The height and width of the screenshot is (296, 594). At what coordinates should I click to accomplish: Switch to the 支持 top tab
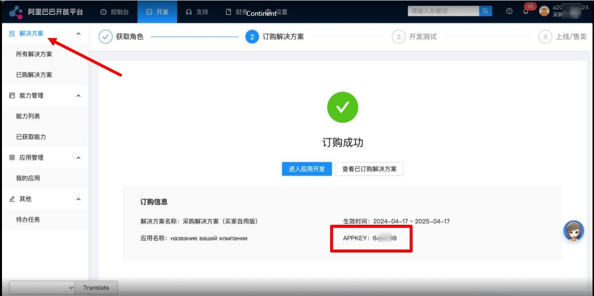(197, 12)
